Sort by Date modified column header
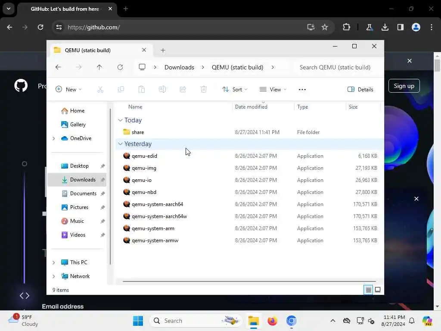Viewport: 441px width, 331px height. (x=251, y=107)
